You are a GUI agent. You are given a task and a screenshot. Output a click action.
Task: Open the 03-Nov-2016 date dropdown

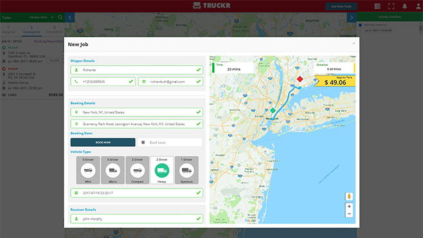[41, 17]
